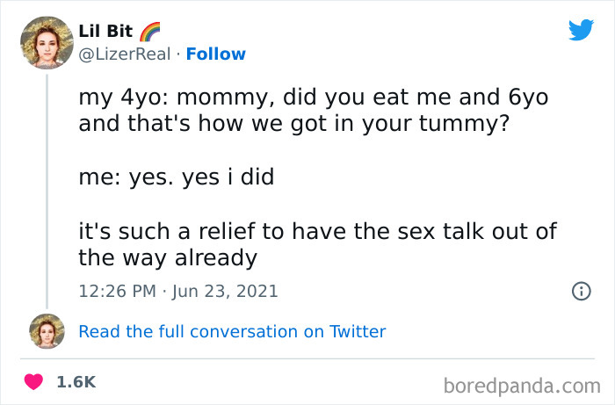Like the tweet with the heart icon
This screenshot has height=405, width=615.
click(x=34, y=382)
